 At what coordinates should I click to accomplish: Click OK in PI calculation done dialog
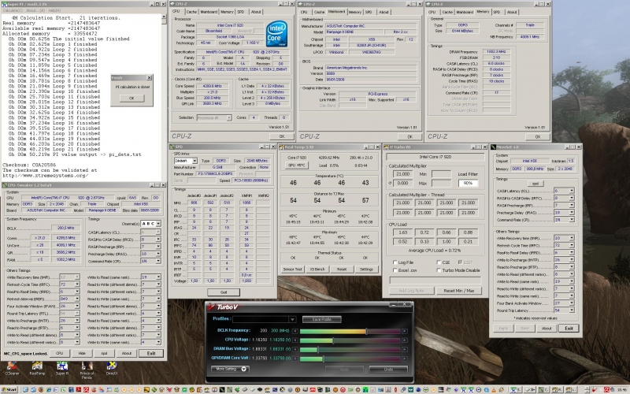tap(131, 98)
